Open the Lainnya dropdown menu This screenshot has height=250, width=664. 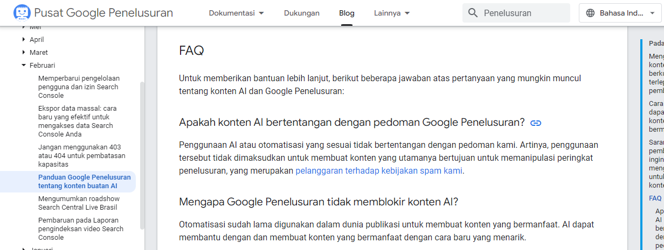click(x=392, y=13)
